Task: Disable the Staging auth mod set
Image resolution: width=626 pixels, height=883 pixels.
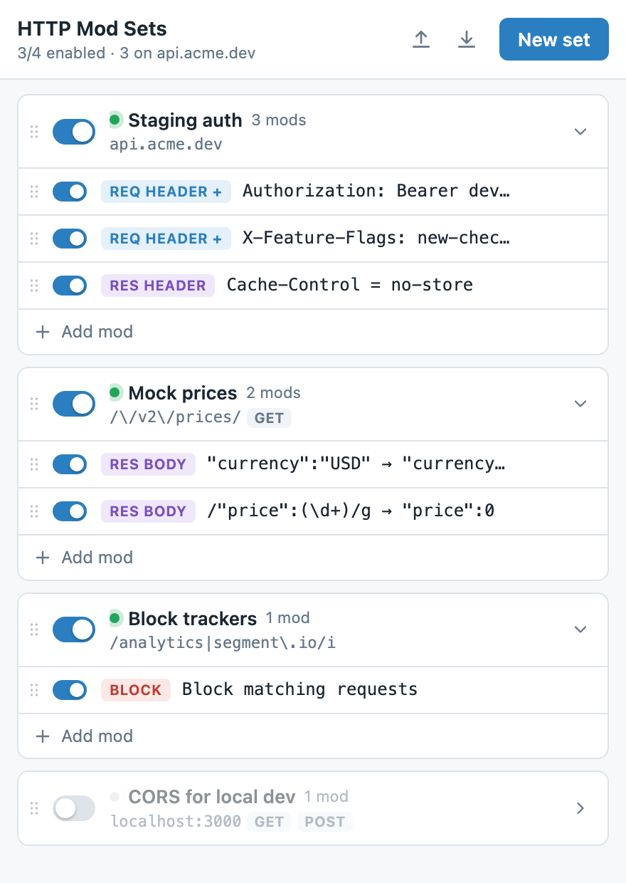Action: (x=74, y=132)
